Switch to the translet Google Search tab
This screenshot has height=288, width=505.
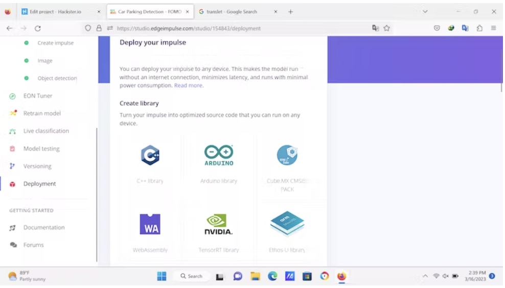(x=232, y=11)
